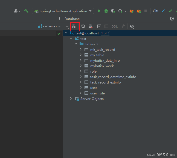Expand the Server Objects node
Screen dimensions: 177x158
pyautogui.click(x=71, y=99)
